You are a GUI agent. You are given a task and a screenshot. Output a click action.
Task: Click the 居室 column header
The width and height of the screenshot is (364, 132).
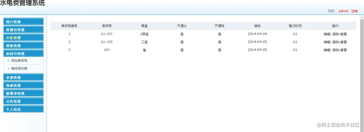click(144, 26)
